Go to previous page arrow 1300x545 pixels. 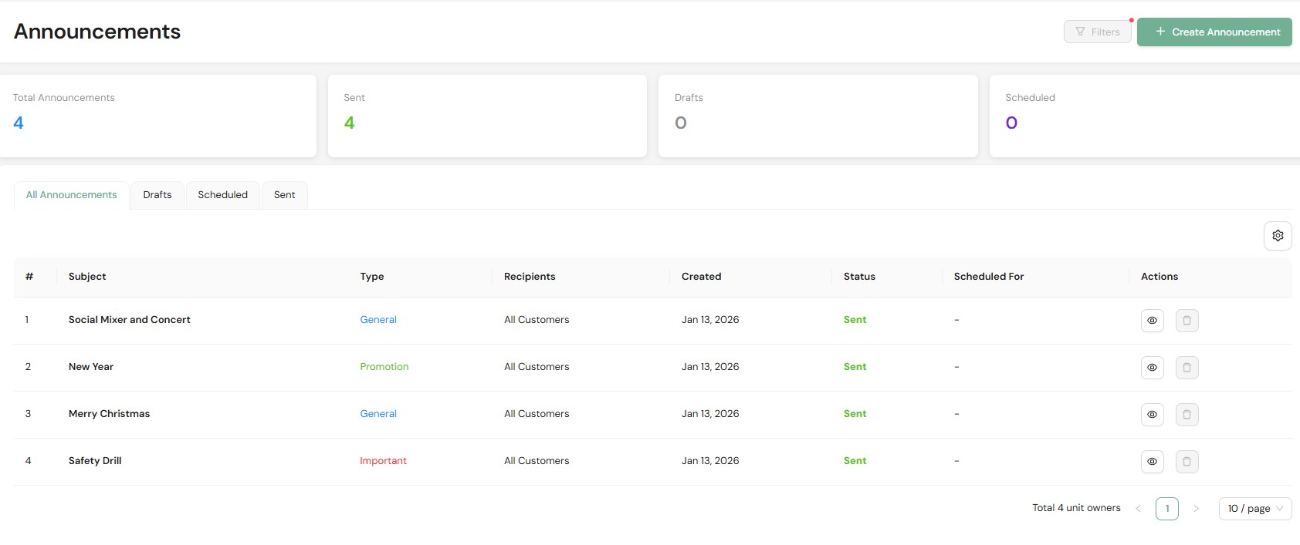click(x=1138, y=509)
